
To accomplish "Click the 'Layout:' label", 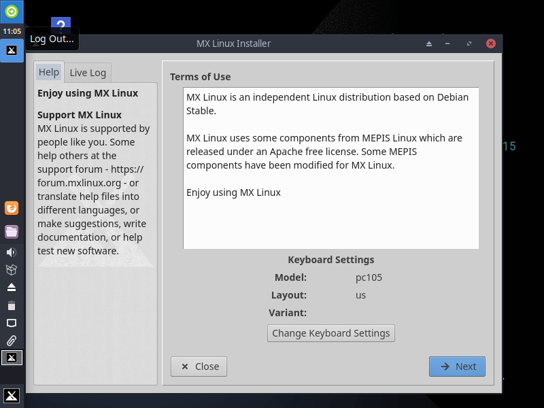I will [x=289, y=295].
